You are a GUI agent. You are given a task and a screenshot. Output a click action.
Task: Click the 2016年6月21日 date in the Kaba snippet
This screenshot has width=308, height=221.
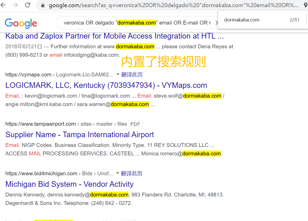(x=24, y=46)
